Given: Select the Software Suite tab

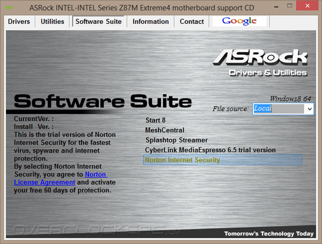Looking at the screenshot, I should coord(99,22).
